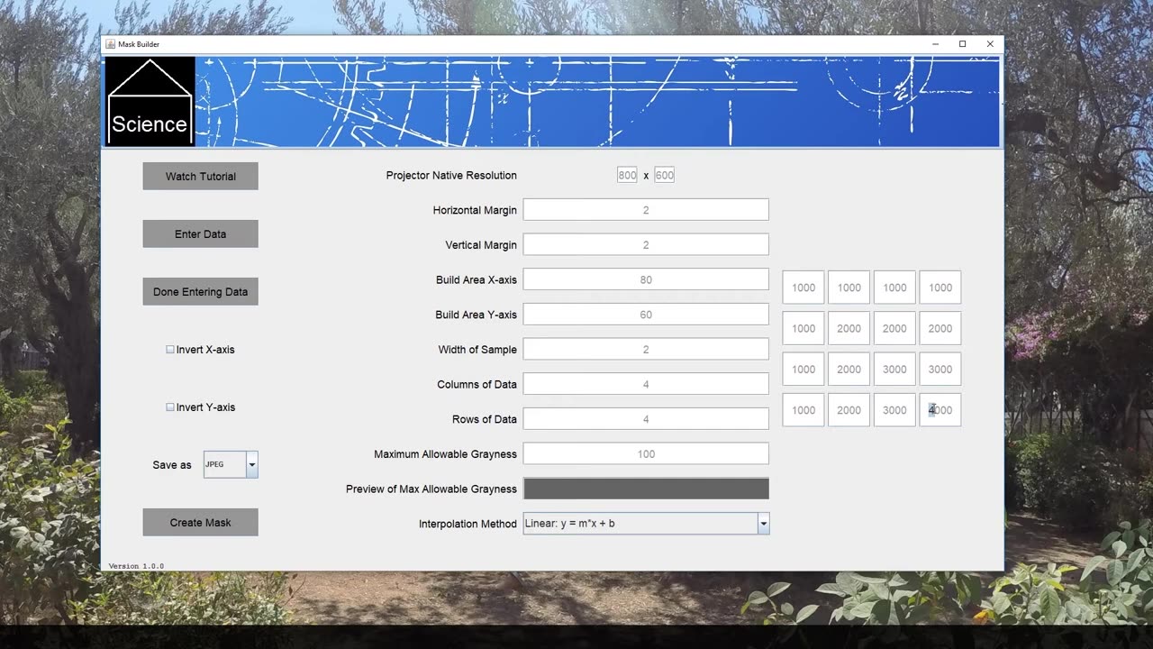Select the 4000 cell in the data grid

[x=940, y=410]
